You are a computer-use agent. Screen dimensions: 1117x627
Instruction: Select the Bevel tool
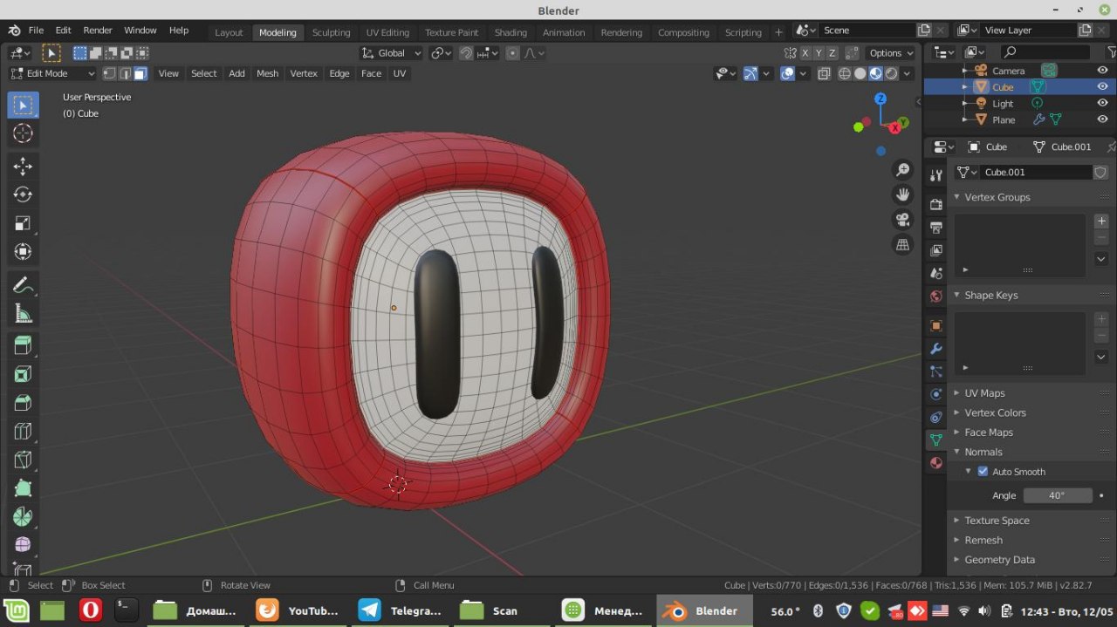23,403
